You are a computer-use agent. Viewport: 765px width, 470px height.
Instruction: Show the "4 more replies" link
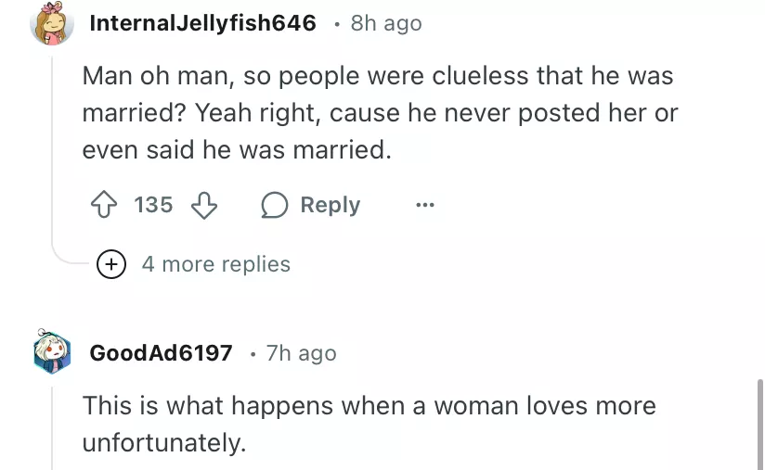[x=215, y=264]
